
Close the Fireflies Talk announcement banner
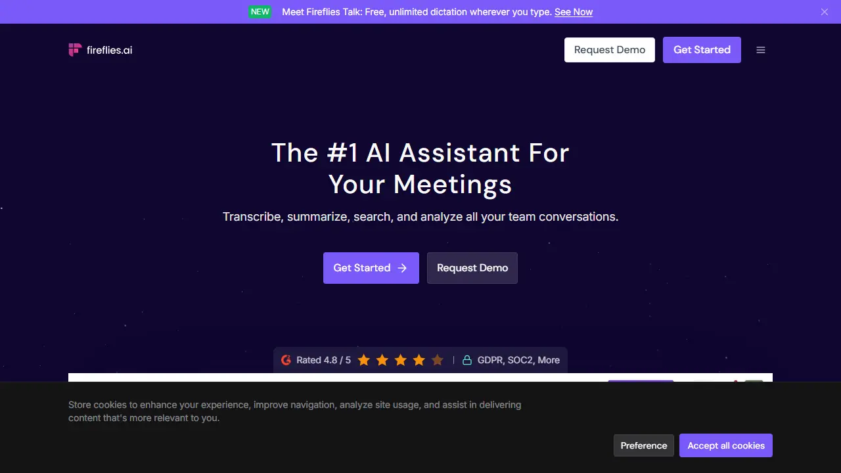[825, 12]
